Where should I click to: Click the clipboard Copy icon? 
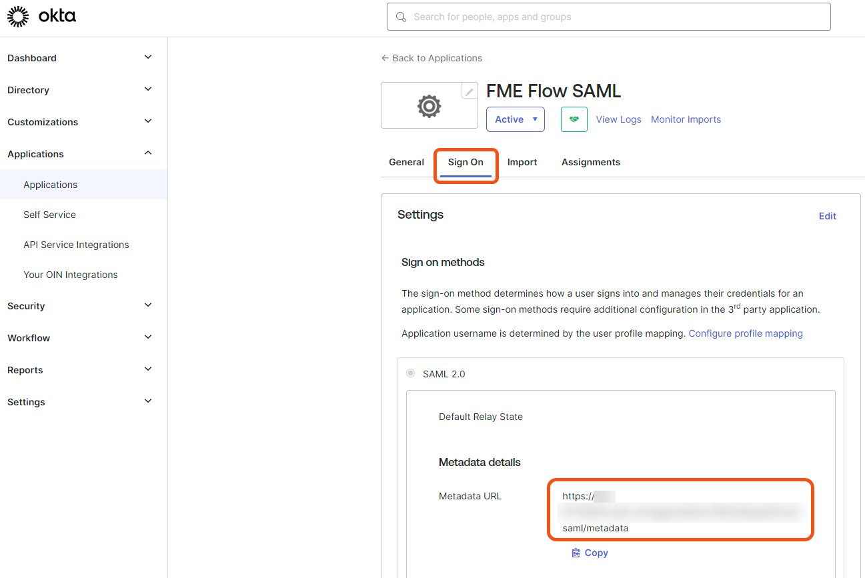coord(576,553)
